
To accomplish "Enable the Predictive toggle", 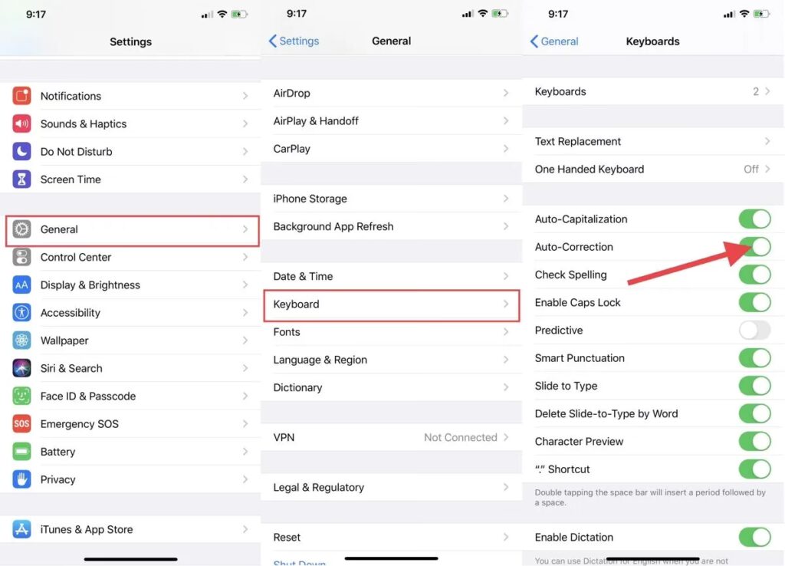I will coord(754,331).
